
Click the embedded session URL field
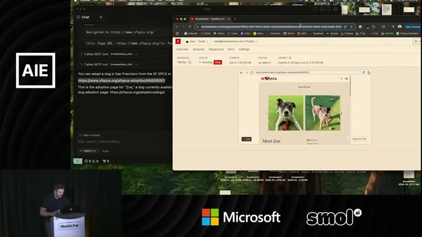pos(307,72)
